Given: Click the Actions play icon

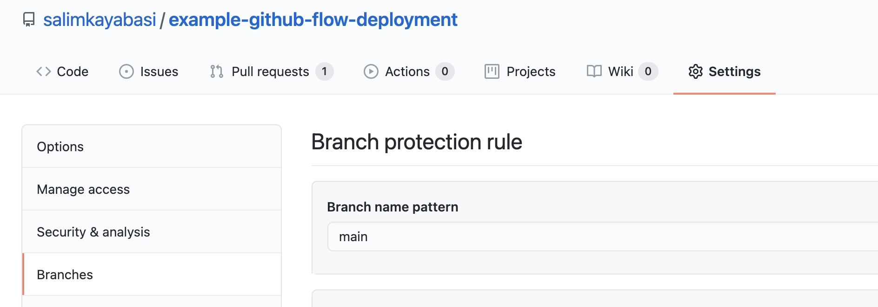Looking at the screenshot, I should pyautogui.click(x=371, y=71).
